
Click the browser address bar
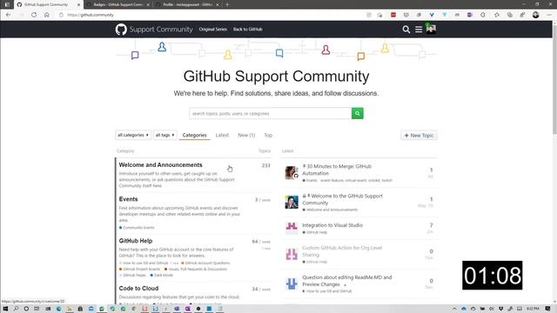(x=213, y=15)
